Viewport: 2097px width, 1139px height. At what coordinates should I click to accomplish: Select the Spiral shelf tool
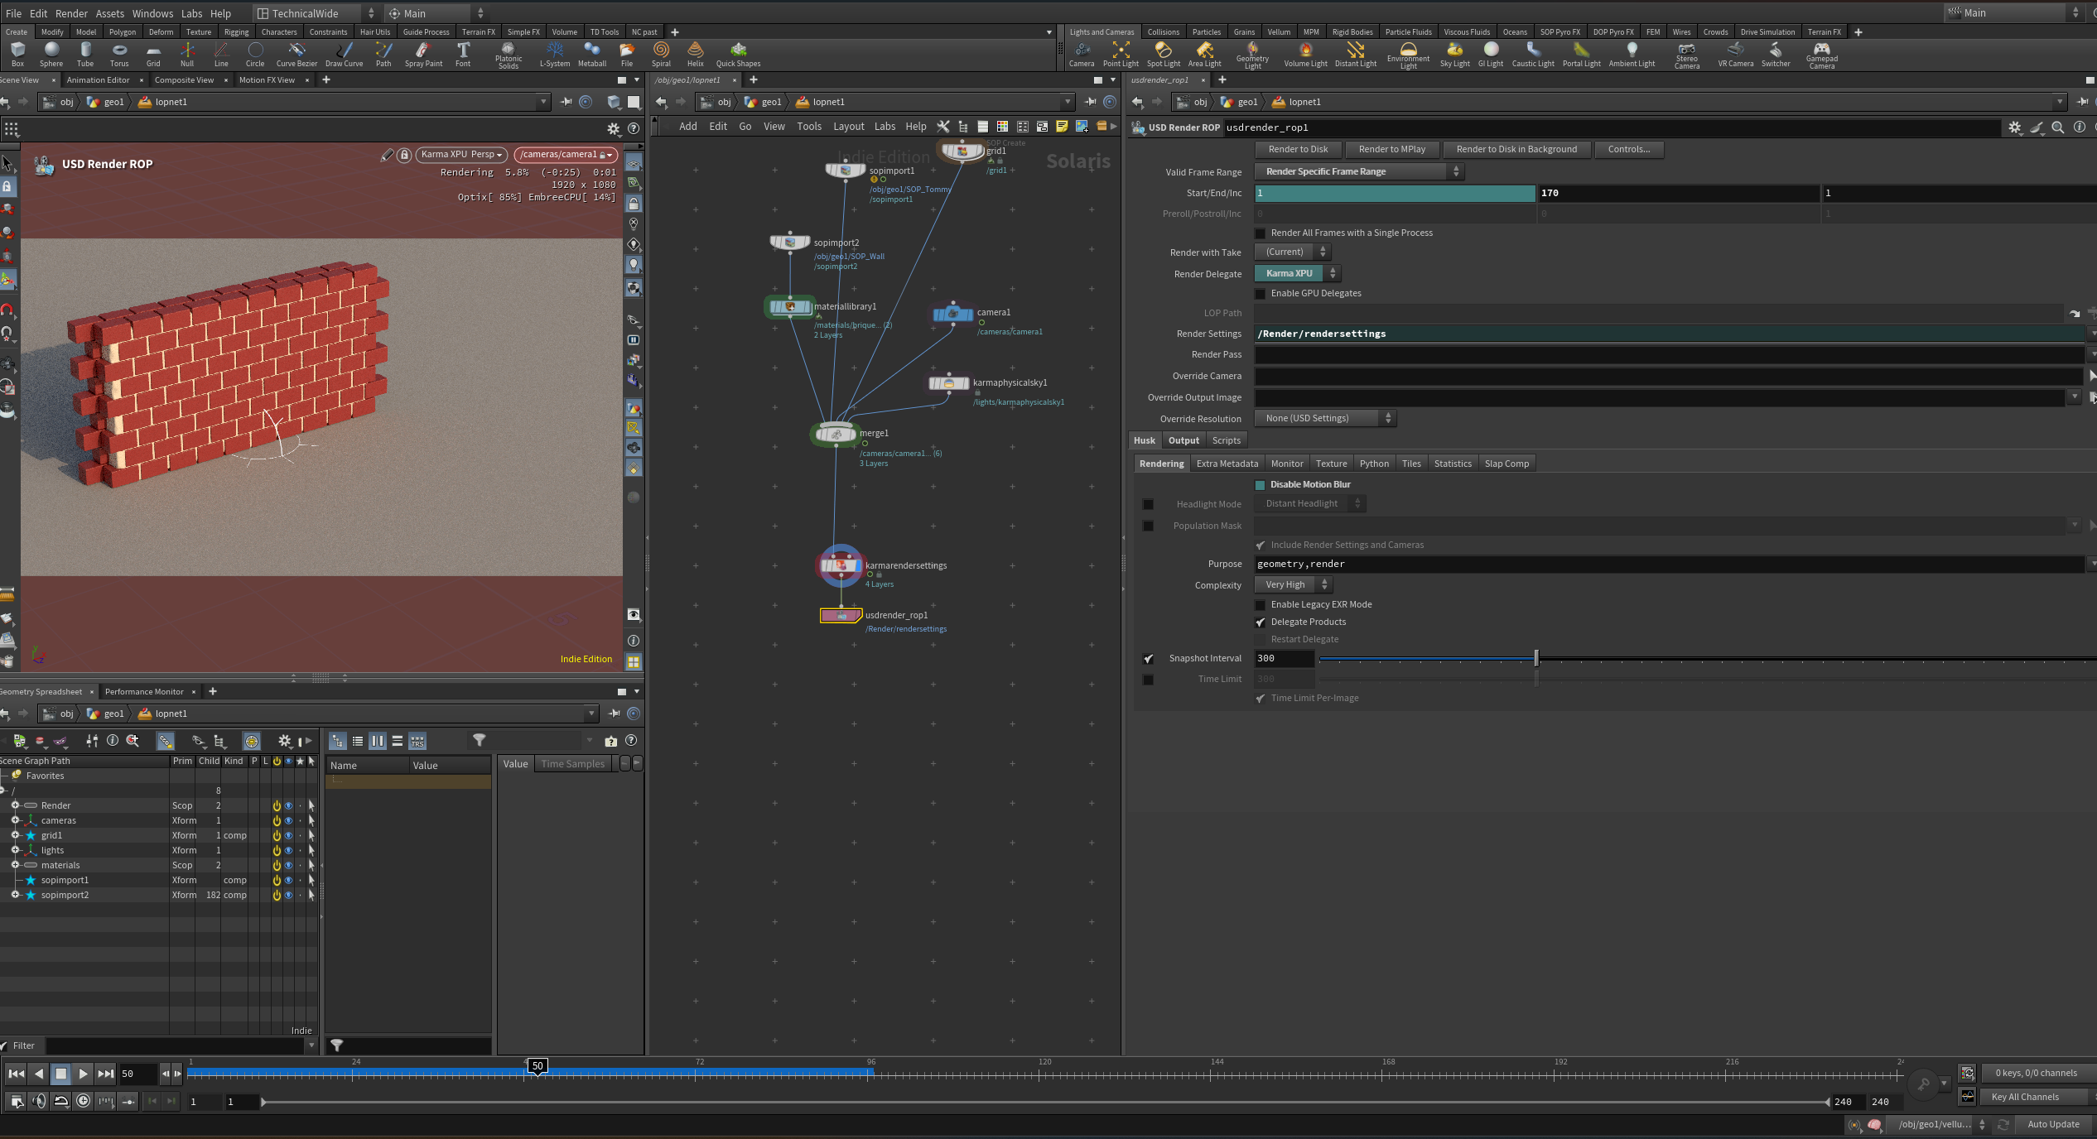pyautogui.click(x=661, y=55)
